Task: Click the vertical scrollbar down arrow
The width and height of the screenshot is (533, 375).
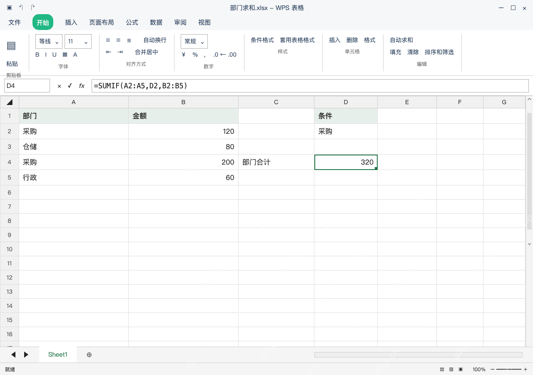Action: 530,244
